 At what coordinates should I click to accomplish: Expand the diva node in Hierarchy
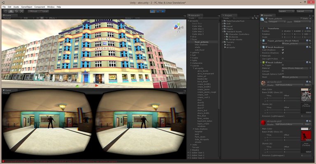point(191,37)
